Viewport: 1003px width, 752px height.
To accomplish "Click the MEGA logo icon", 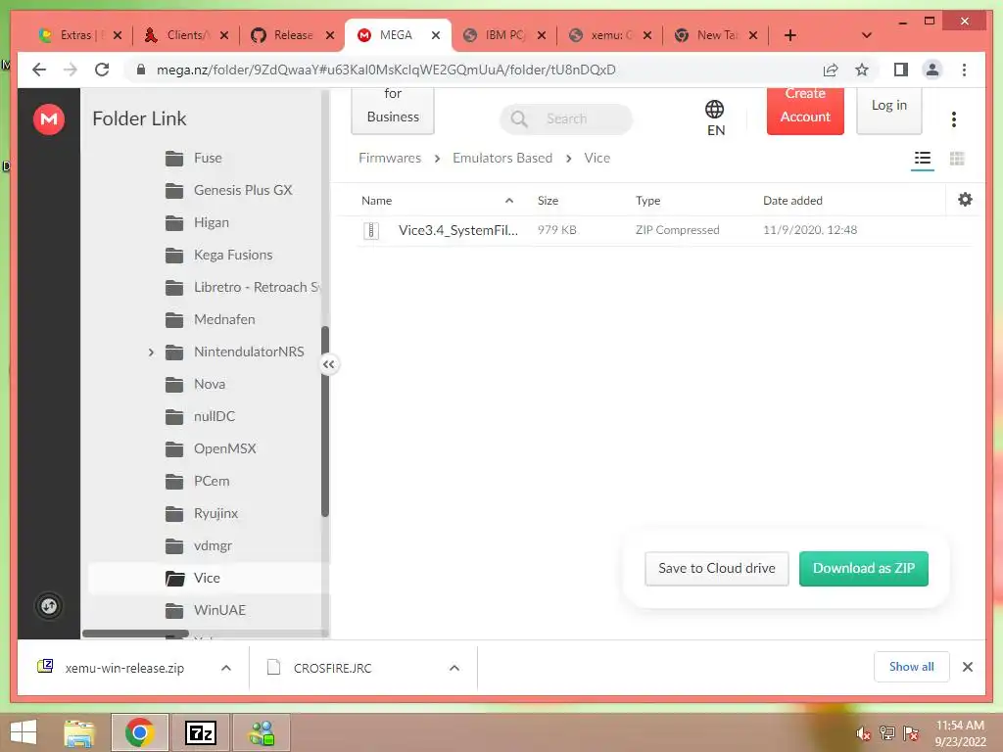I will [49, 118].
